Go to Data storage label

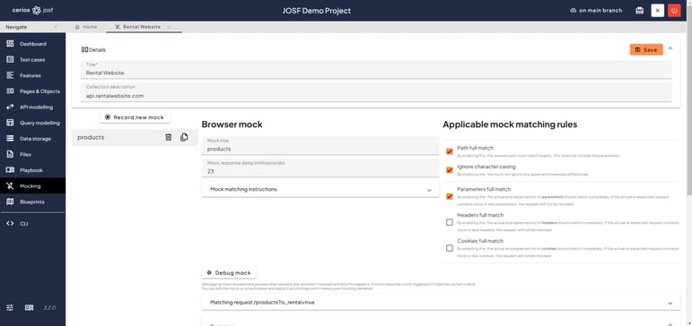pyautogui.click(x=36, y=139)
